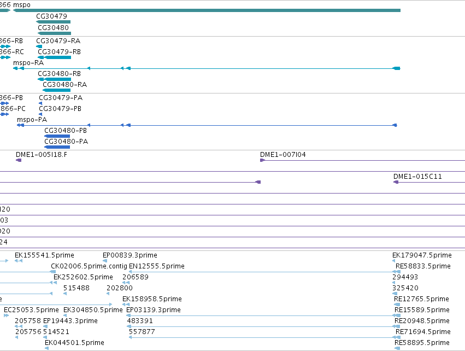Select the CG30480-PA protein label

tap(66, 142)
